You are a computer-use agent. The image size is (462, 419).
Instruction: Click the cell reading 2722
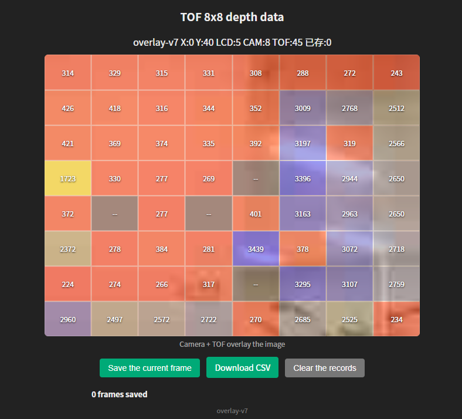coord(209,319)
